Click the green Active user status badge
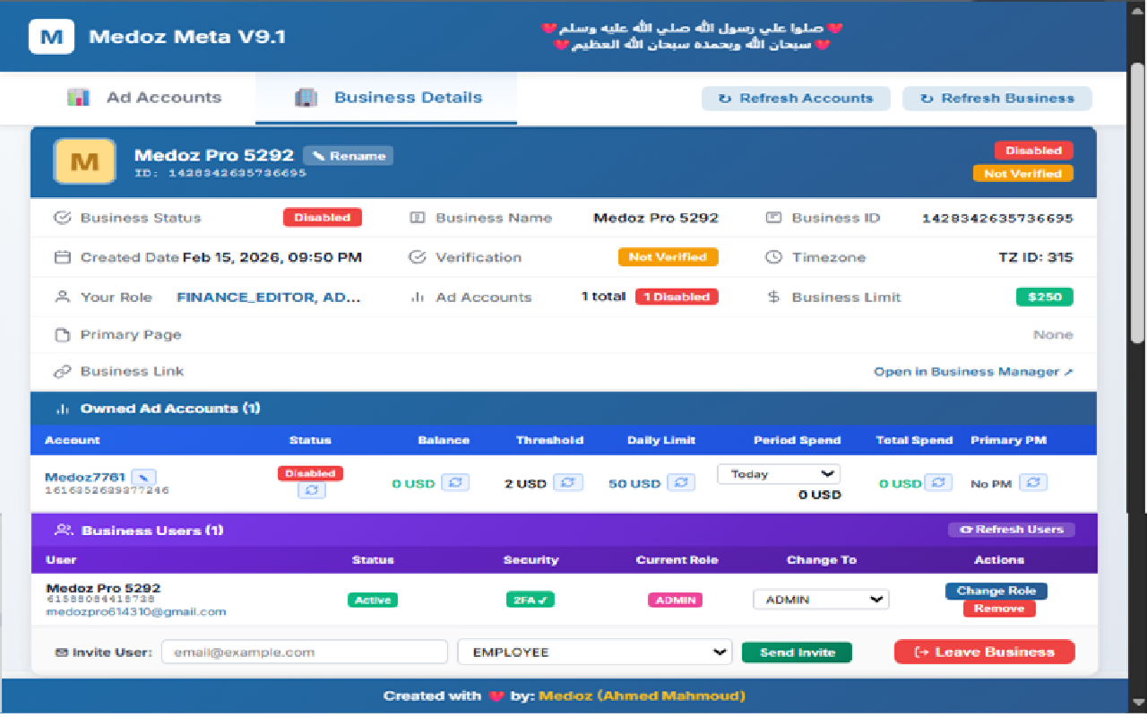The image size is (1147, 717). tap(373, 600)
